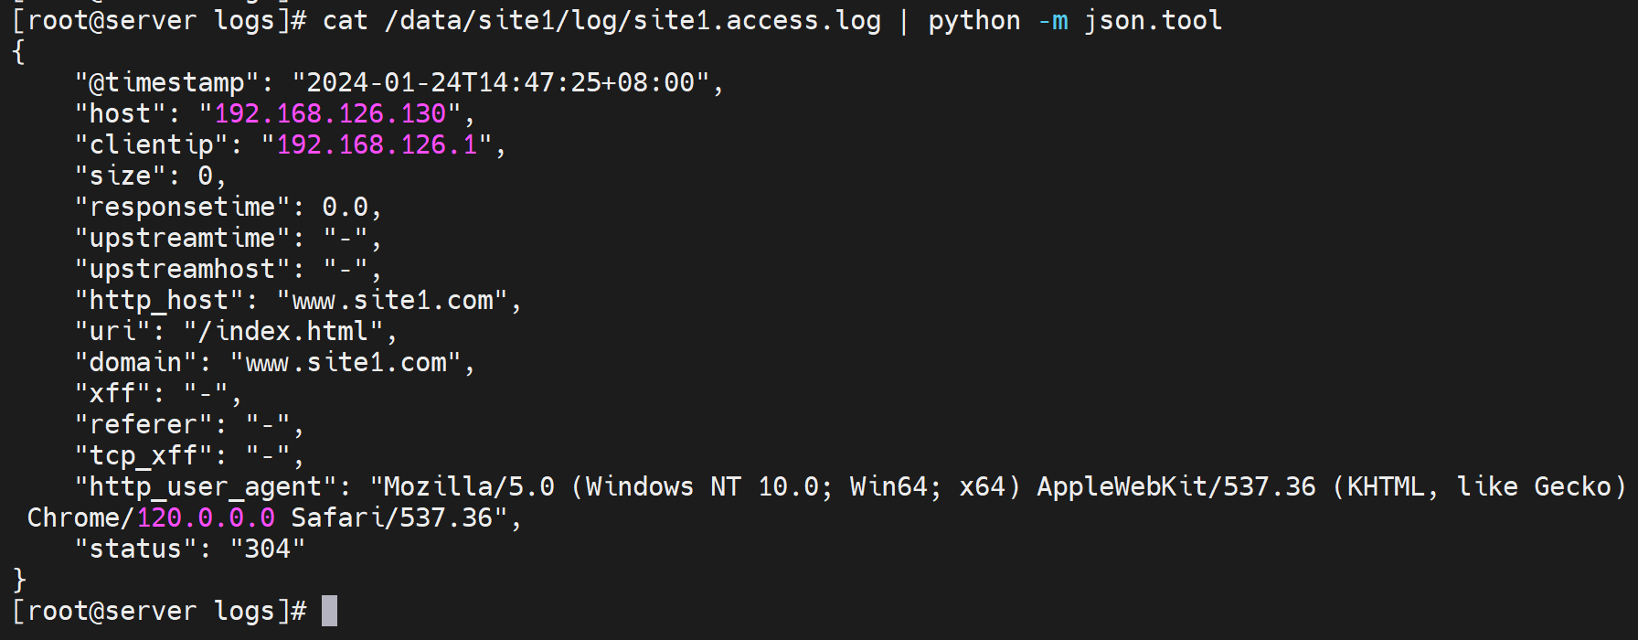Click the http_user_agent key name
Image resolution: width=1638 pixels, height=640 pixels.
pos(205,486)
